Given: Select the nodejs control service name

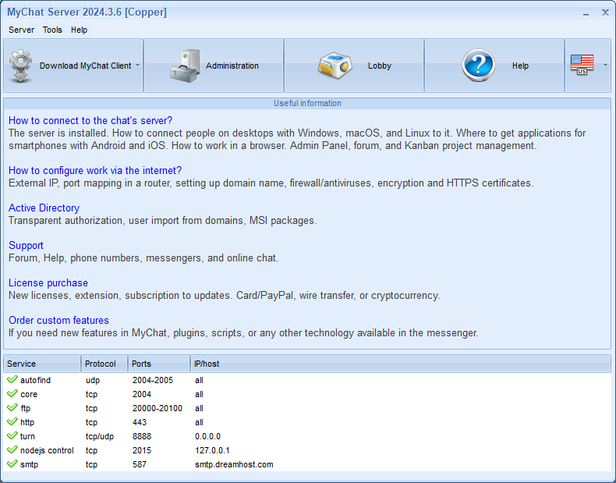Looking at the screenshot, I should point(47,450).
